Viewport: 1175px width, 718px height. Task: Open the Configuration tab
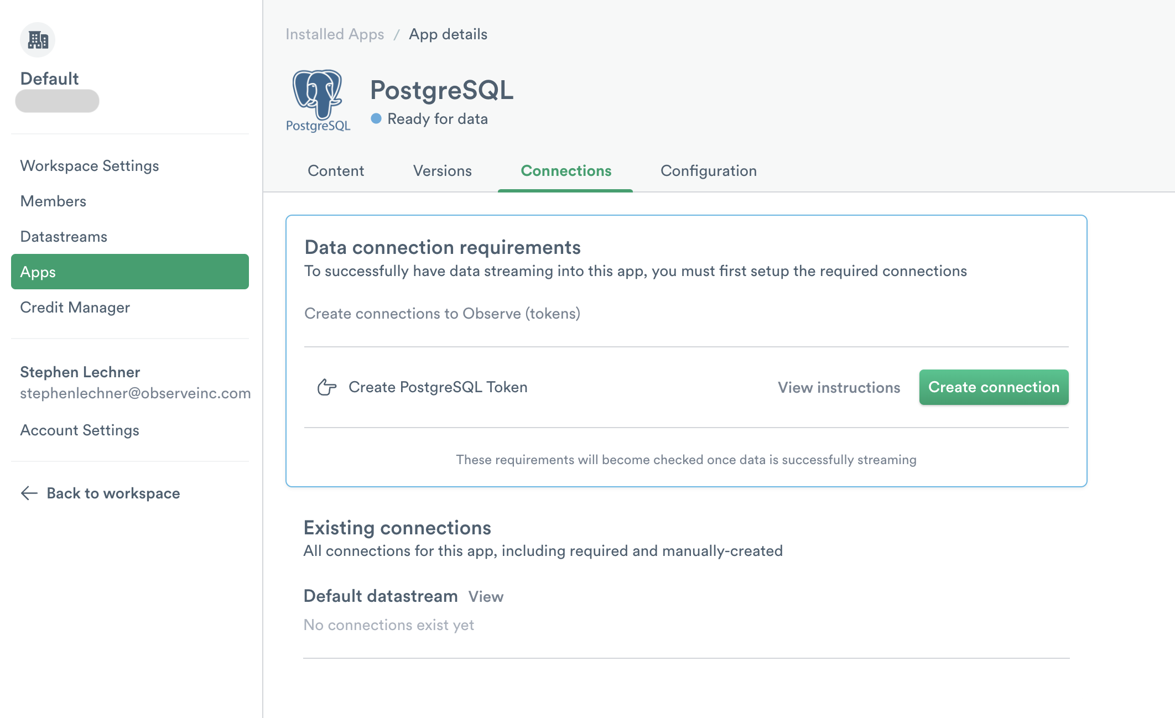709,170
